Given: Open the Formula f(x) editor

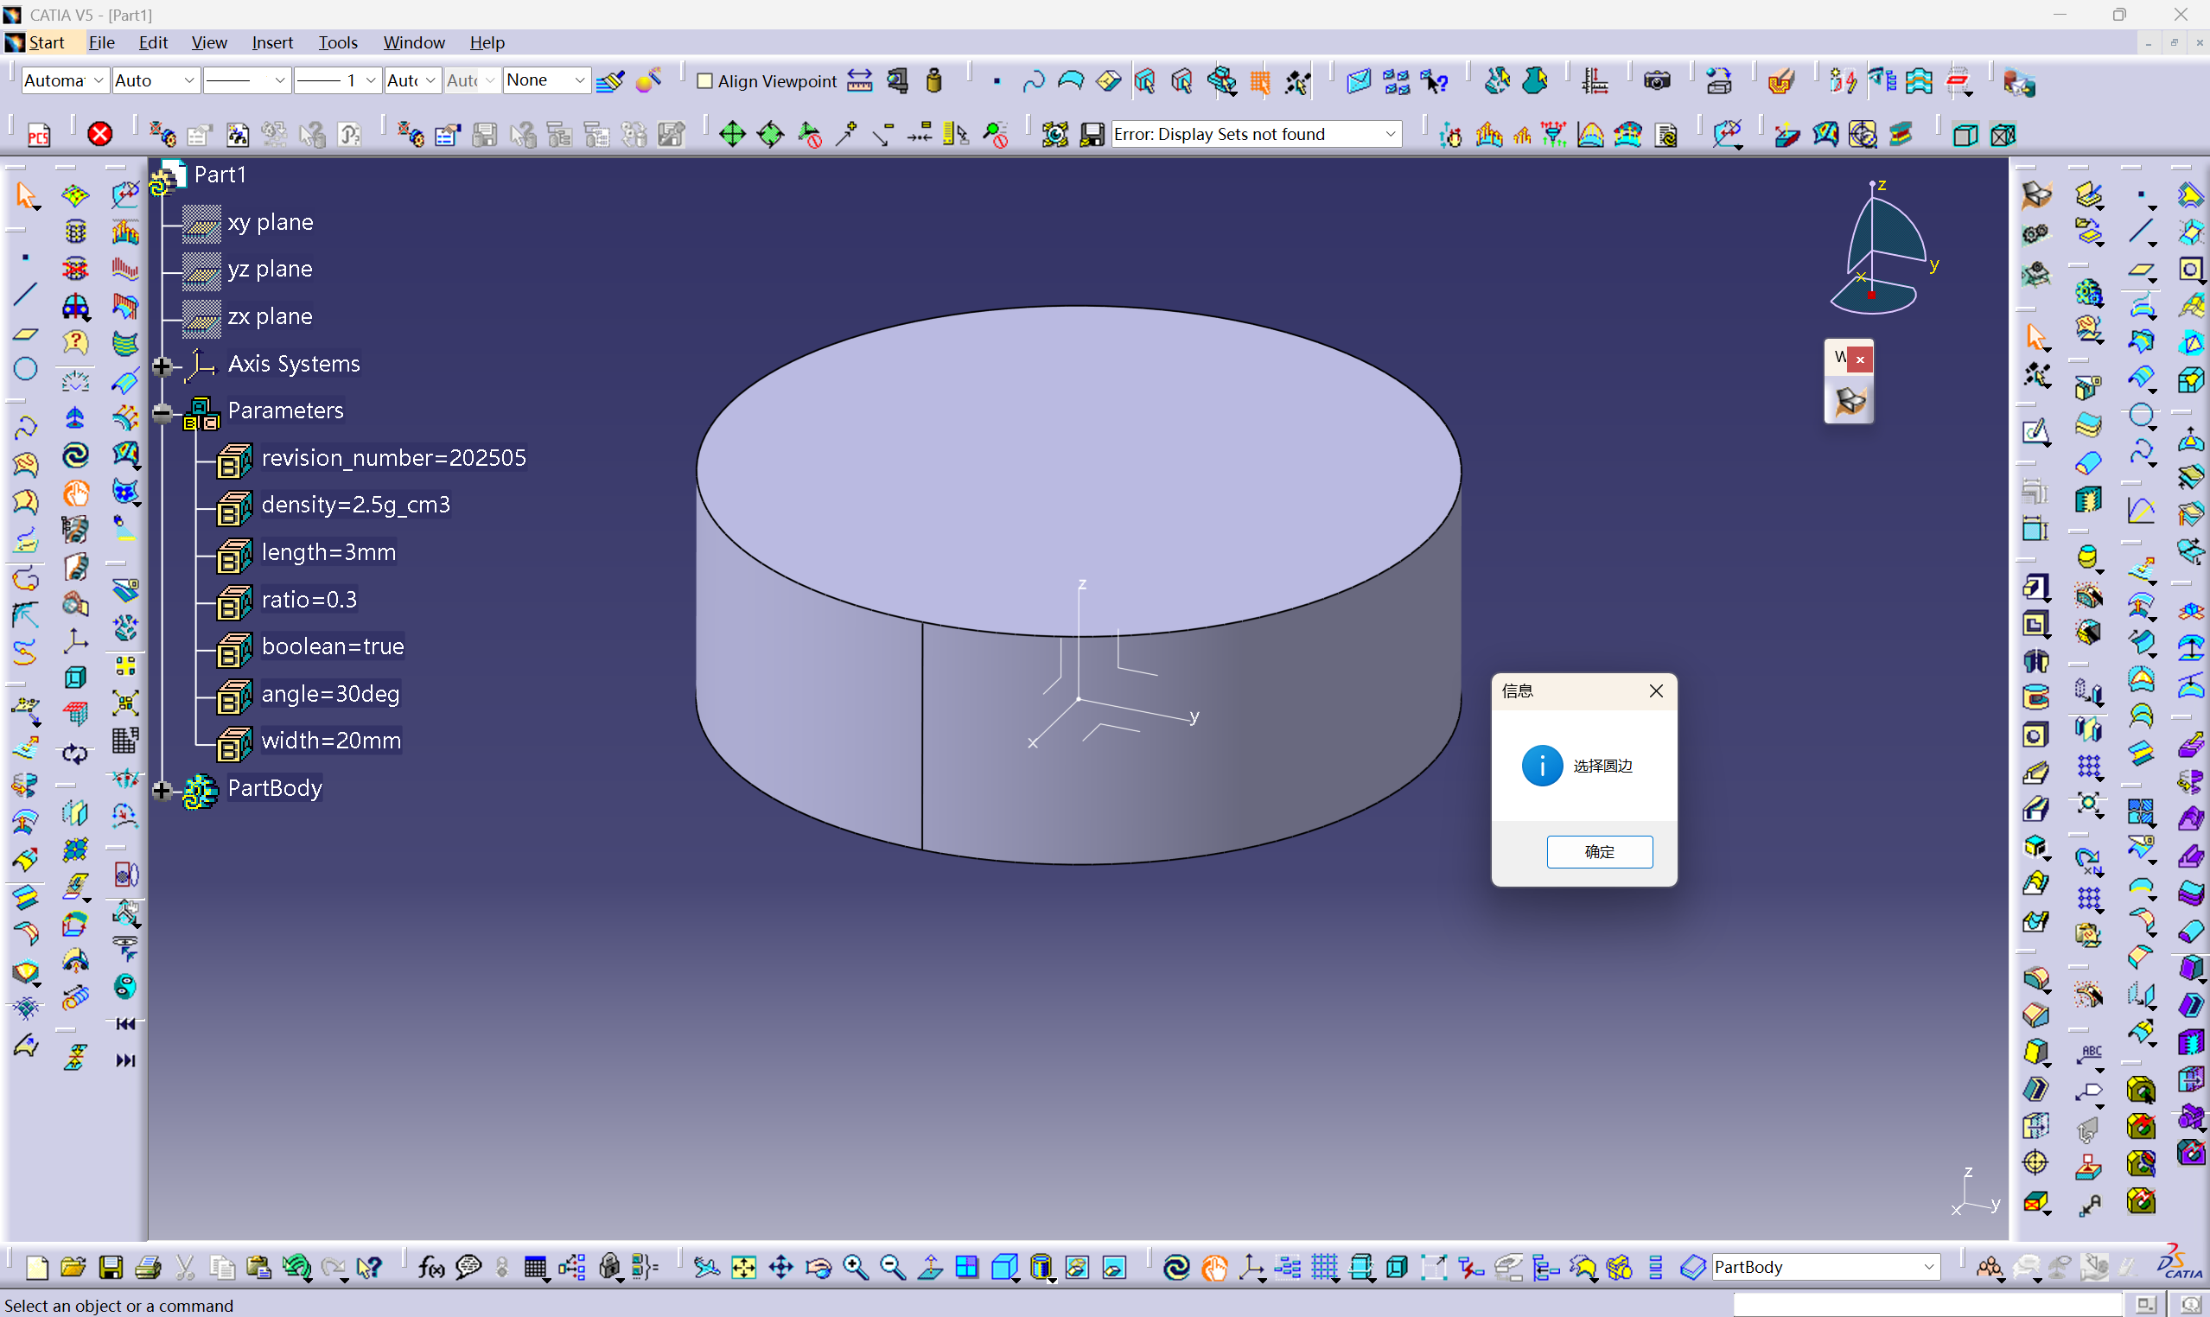Looking at the screenshot, I should tap(431, 1267).
